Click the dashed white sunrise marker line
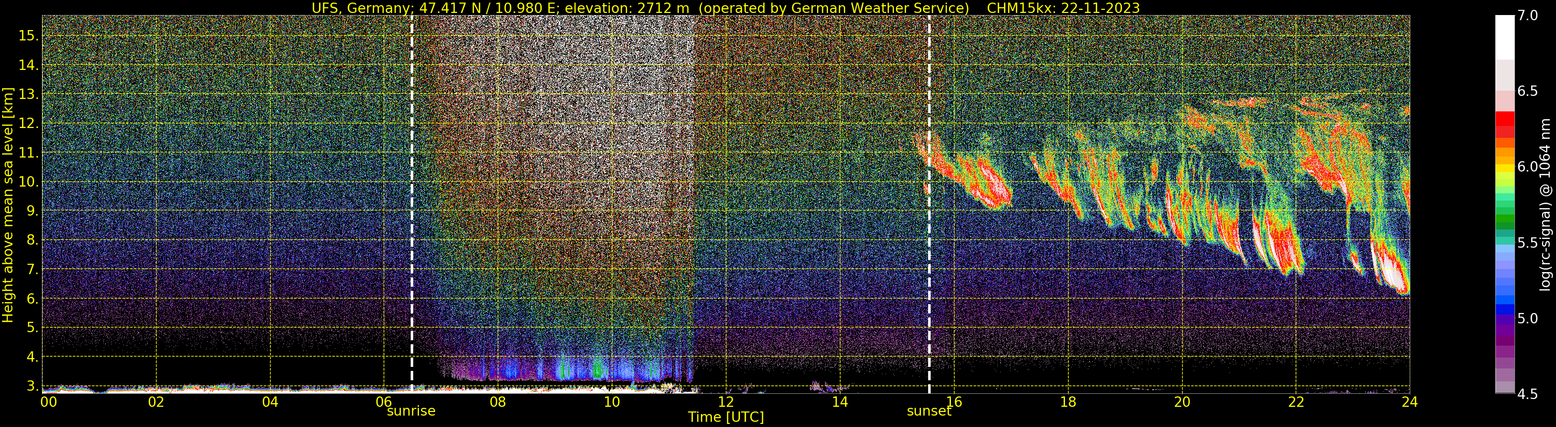1556x427 pixels. tap(412, 204)
